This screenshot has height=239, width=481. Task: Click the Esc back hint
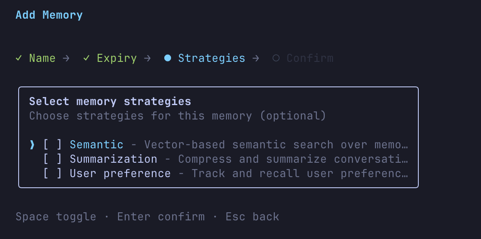[252, 217]
